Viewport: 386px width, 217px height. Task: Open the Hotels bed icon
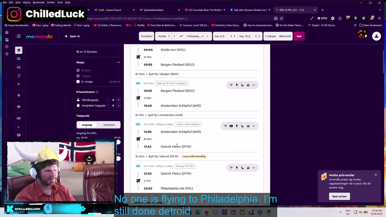[x=19, y=59]
